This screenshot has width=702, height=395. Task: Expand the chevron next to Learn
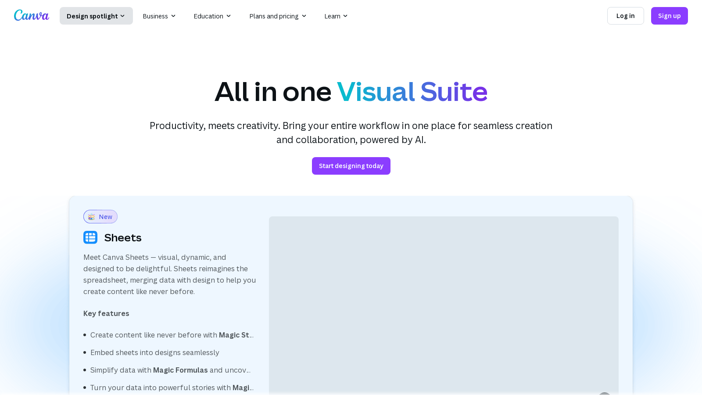point(345,16)
